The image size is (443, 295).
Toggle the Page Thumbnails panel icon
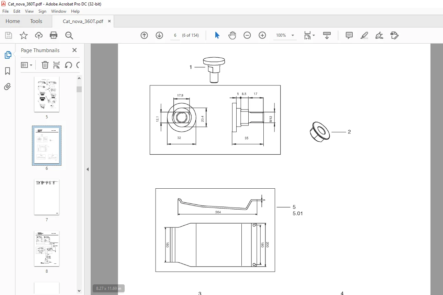[8, 55]
